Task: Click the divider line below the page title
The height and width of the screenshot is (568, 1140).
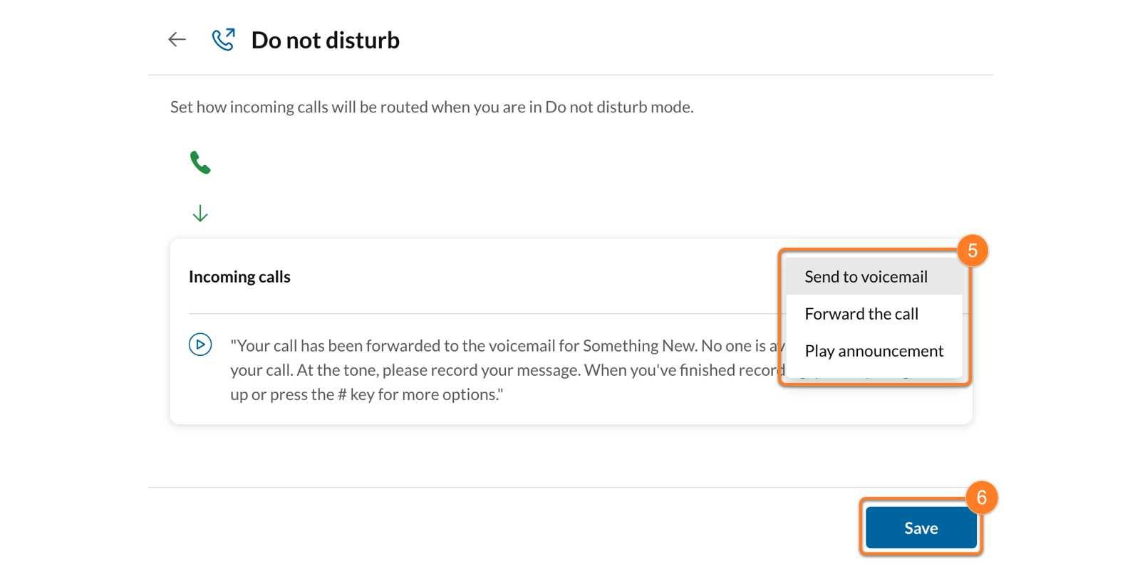Action: point(570,75)
